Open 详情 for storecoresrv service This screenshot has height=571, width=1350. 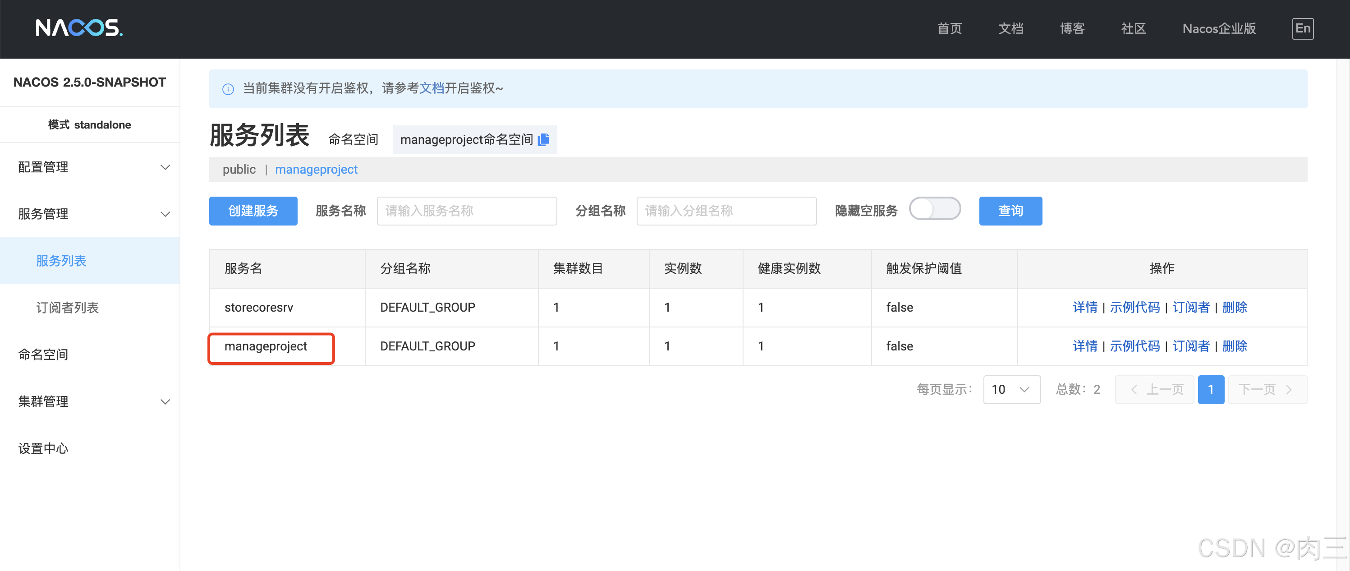[1085, 307]
